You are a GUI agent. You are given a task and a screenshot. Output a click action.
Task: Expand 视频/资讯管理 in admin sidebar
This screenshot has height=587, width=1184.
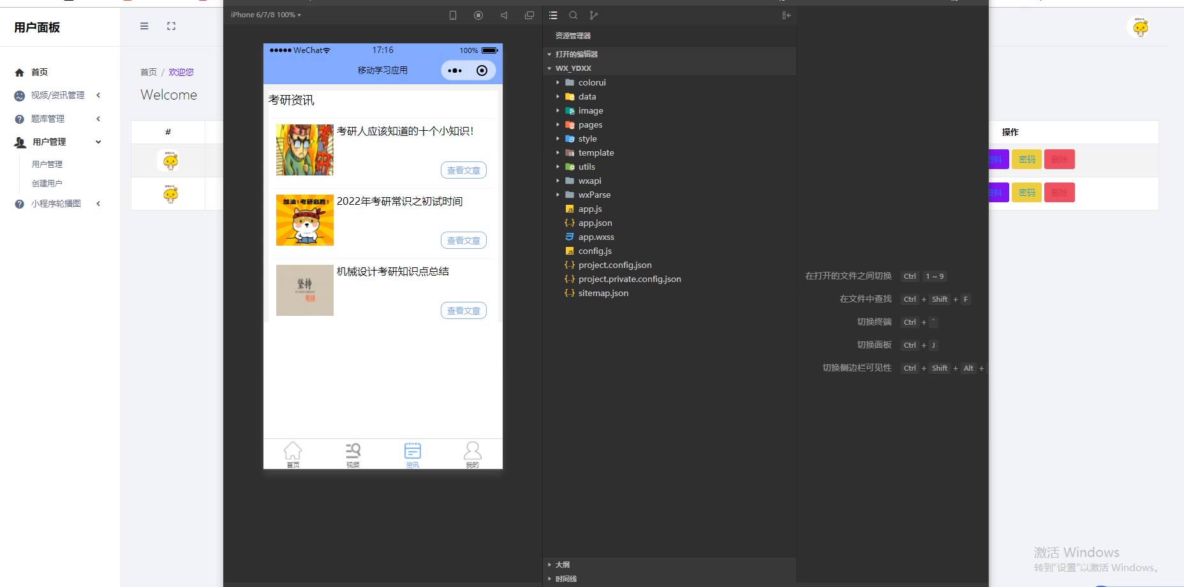tap(57, 95)
